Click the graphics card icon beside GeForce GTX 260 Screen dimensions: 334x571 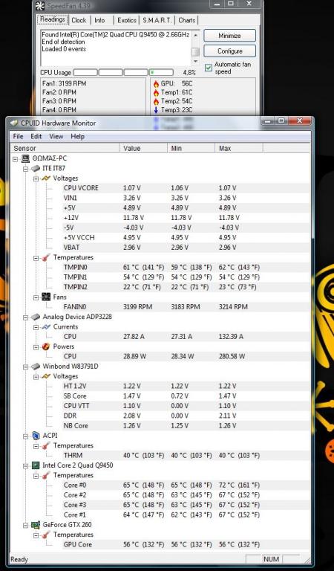(x=36, y=525)
